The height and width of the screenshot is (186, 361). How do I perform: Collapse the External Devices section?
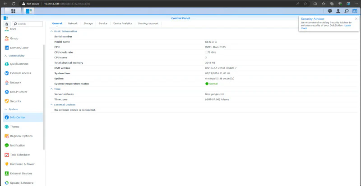[x=51, y=105]
